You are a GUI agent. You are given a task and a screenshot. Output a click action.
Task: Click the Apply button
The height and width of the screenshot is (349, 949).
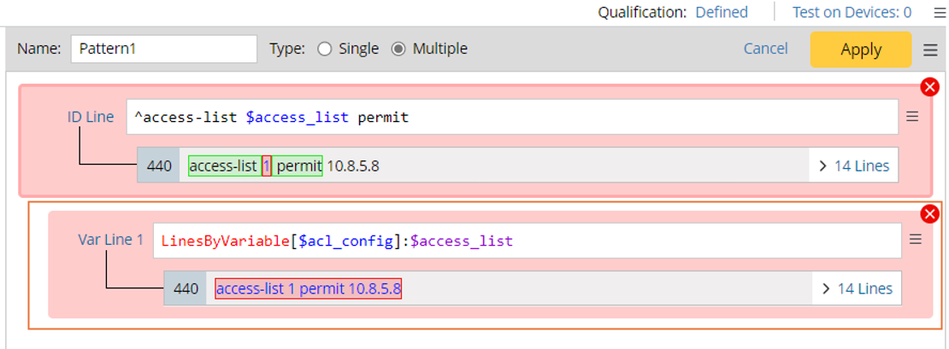click(x=860, y=49)
